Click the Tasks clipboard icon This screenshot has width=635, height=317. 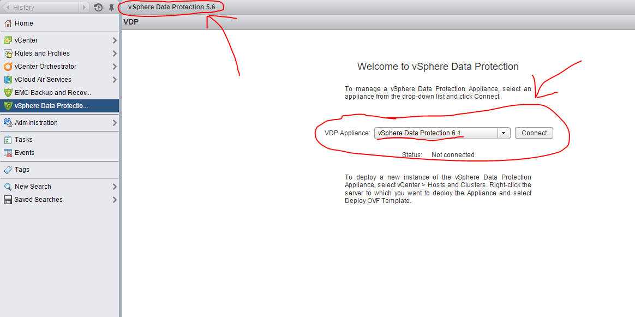coord(8,140)
